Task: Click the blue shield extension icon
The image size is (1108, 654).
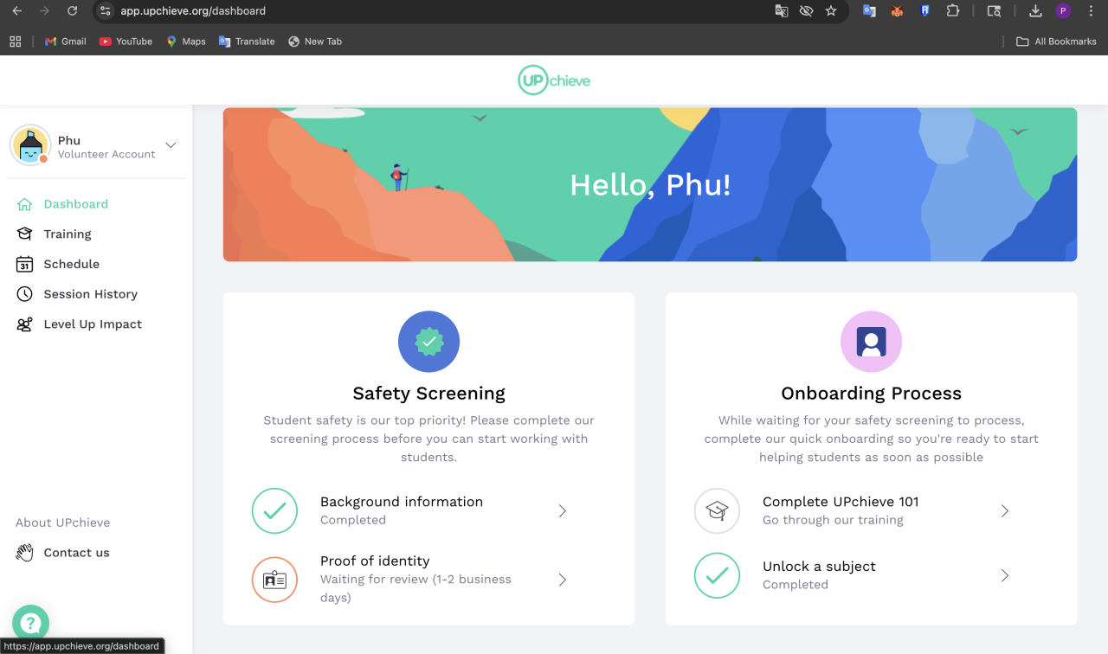Action: point(924,11)
